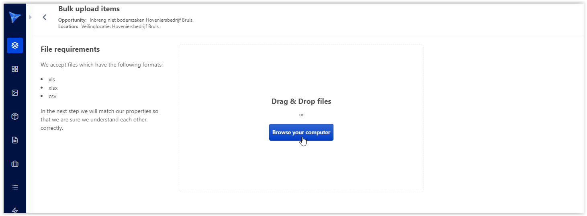Open the package box sidebar icon
Viewport: 587px width, 216px height.
(15, 116)
